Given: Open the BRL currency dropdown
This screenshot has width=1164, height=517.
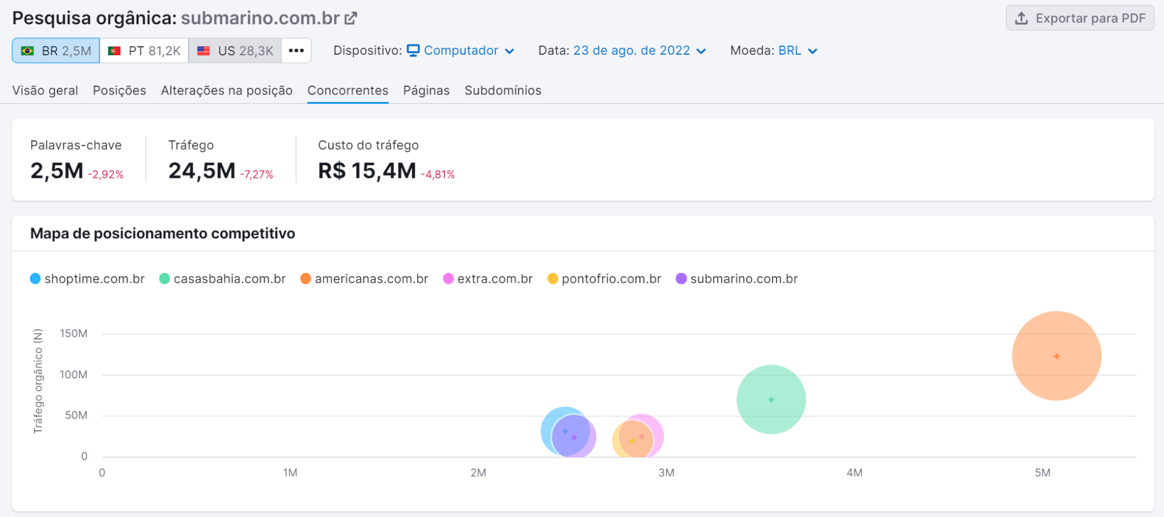Looking at the screenshot, I should (798, 51).
